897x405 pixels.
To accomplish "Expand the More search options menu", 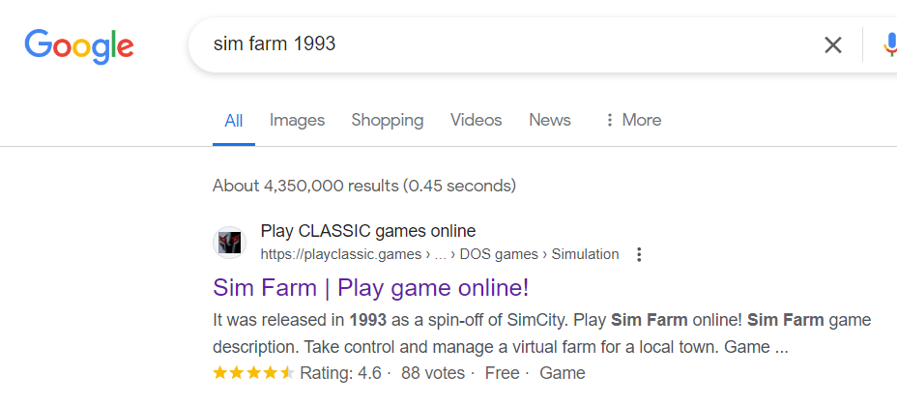I will tap(632, 121).
